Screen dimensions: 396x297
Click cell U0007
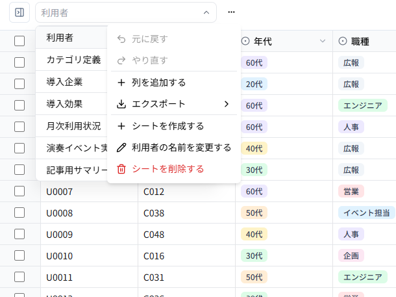point(89,191)
